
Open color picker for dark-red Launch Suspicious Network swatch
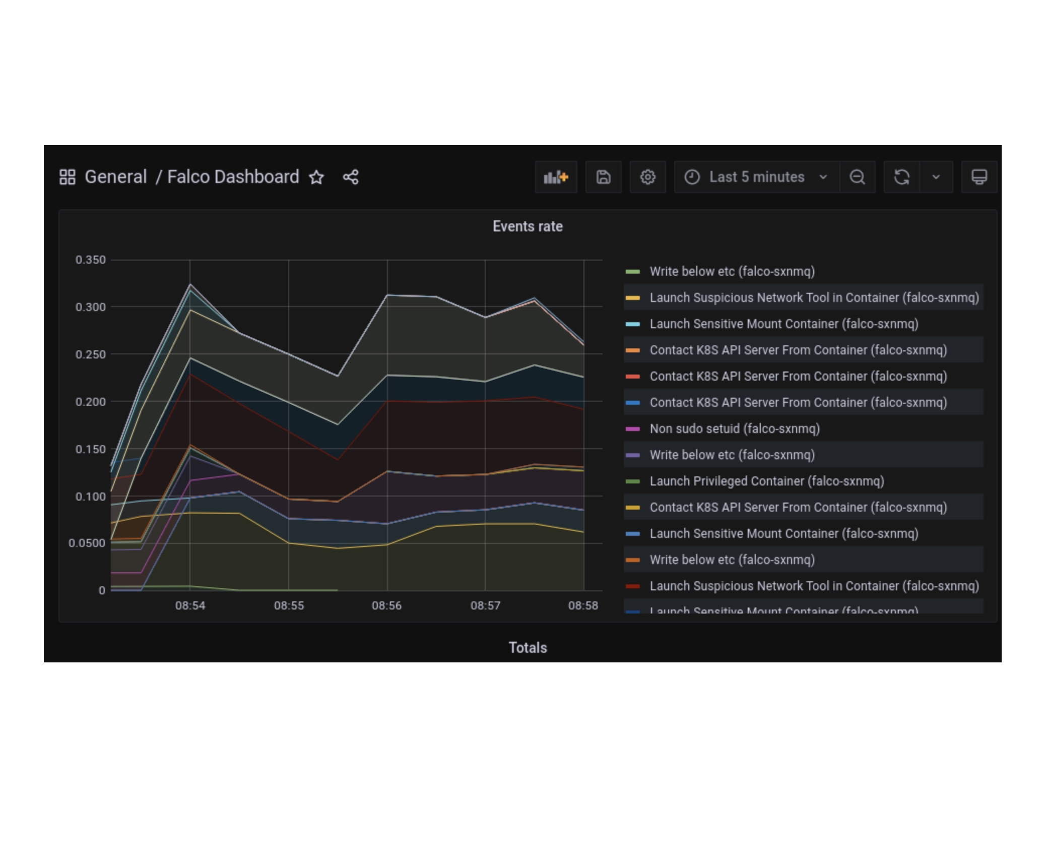[x=632, y=586]
